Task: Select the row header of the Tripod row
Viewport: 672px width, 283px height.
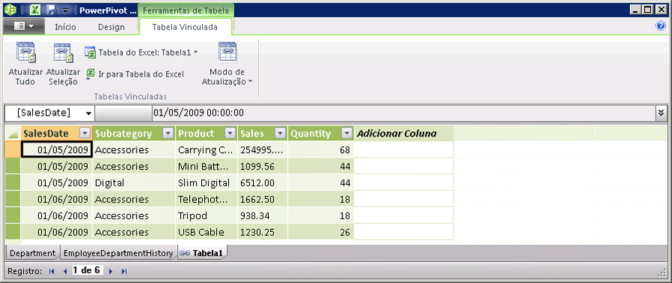Action: tap(13, 215)
